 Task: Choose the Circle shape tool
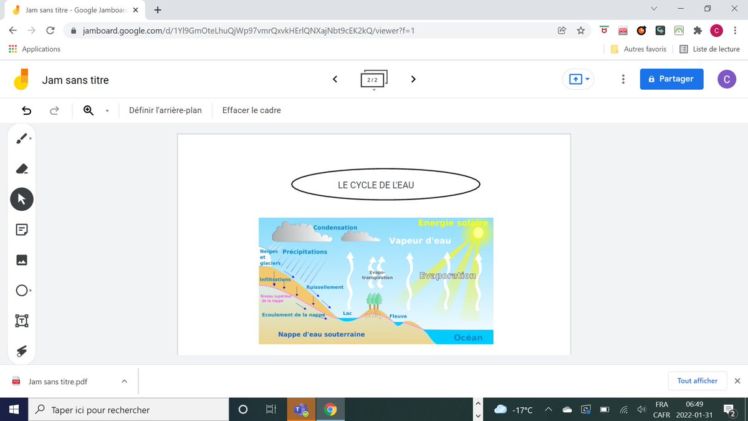coord(22,291)
